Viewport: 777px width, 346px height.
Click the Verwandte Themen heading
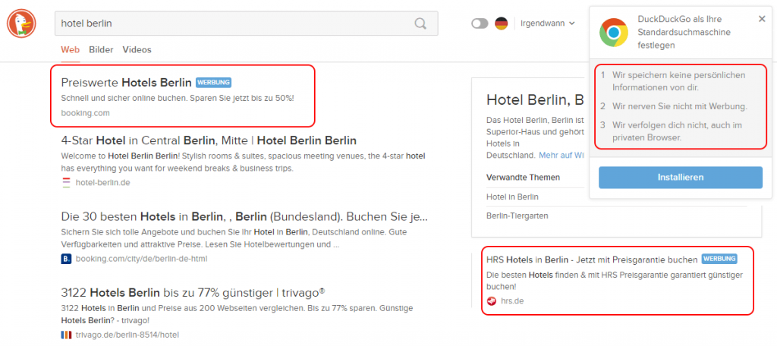pyautogui.click(x=524, y=177)
